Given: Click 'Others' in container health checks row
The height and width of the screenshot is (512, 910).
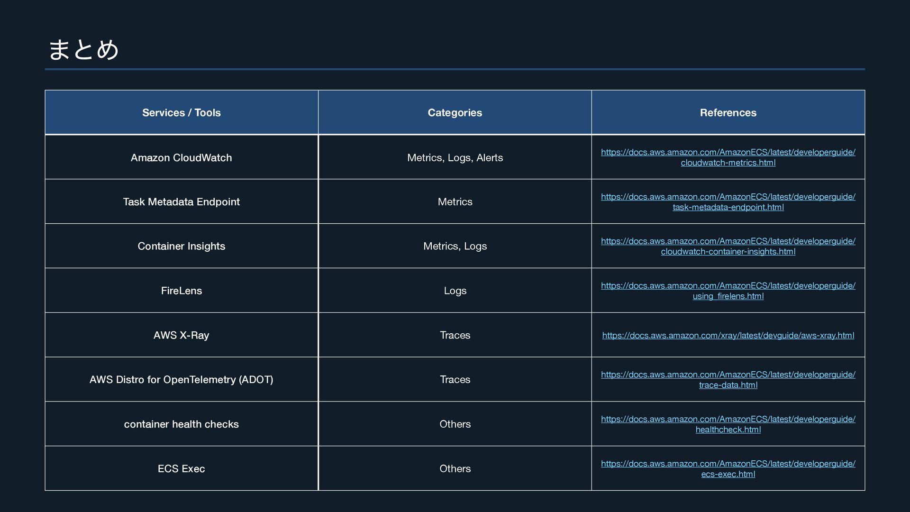Looking at the screenshot, I should 455,424.
